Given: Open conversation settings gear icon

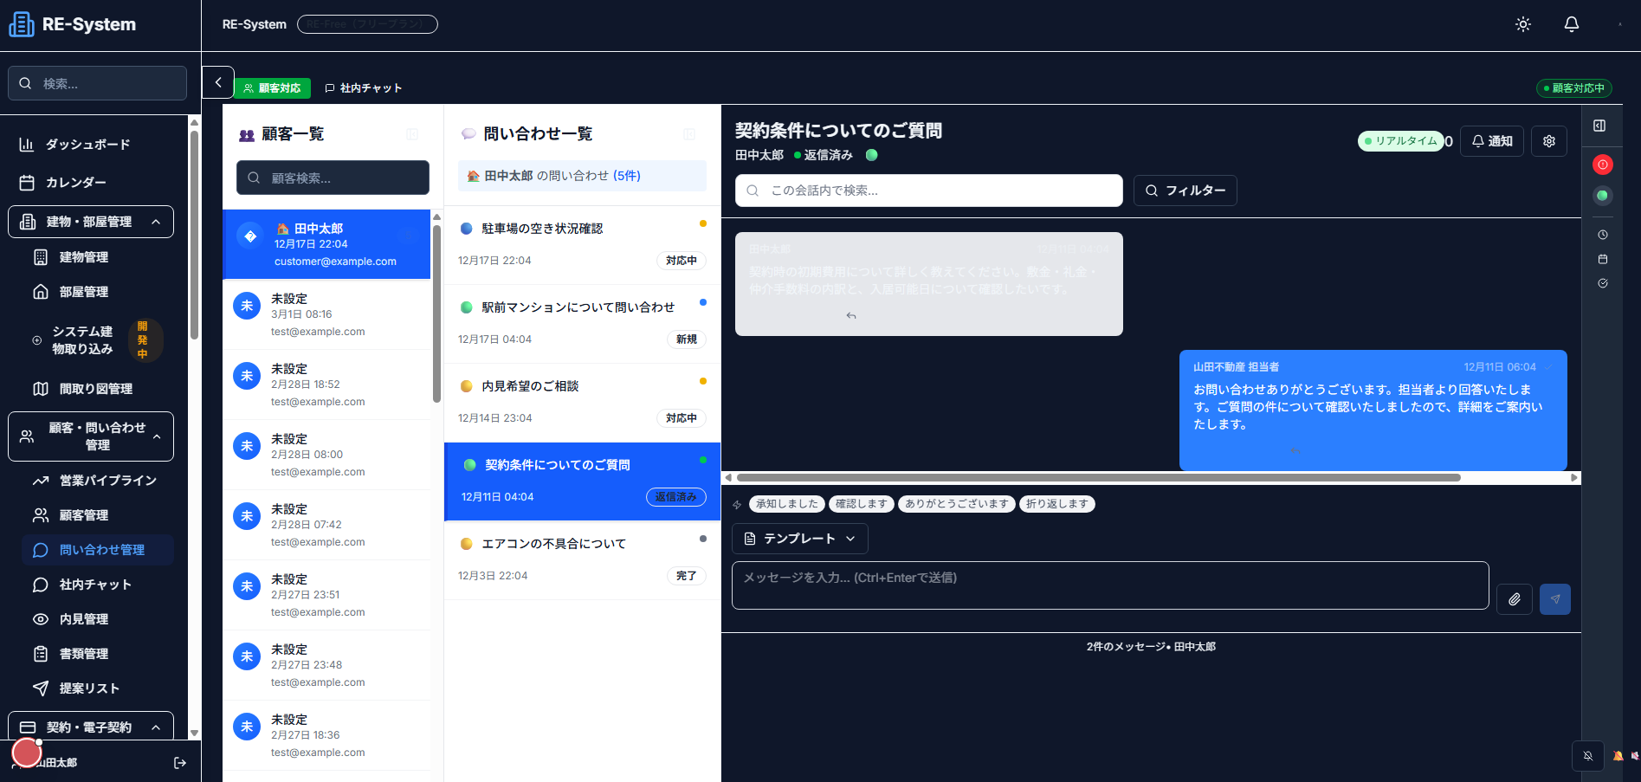Looking at the screenshot, I should coord(1549,141).
